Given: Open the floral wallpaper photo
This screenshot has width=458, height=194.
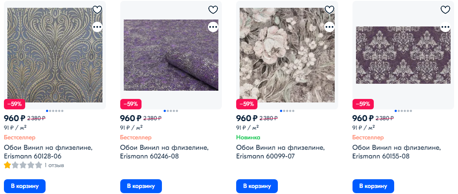Looking at the screenshot, I should click(287, 55).
